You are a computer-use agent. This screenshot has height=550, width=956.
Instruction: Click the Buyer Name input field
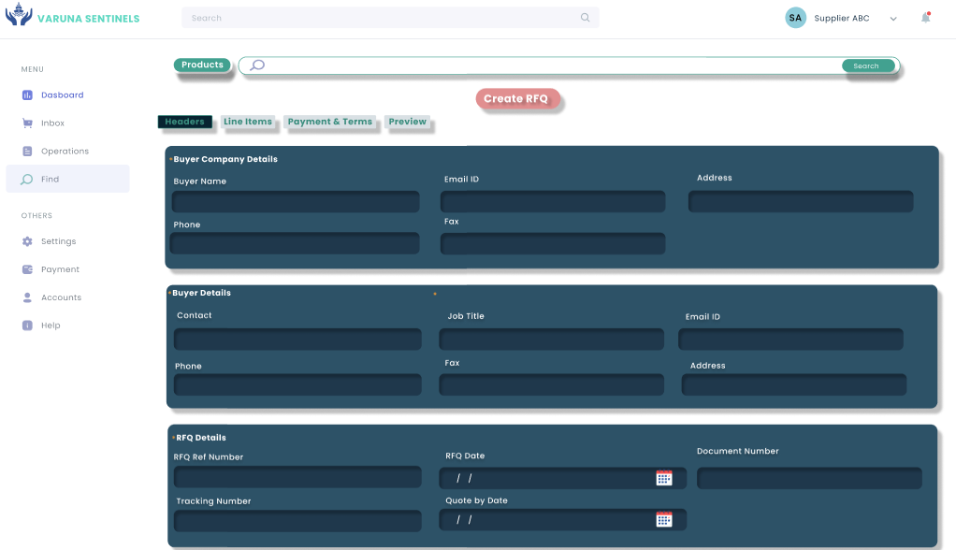click(296, 201)
